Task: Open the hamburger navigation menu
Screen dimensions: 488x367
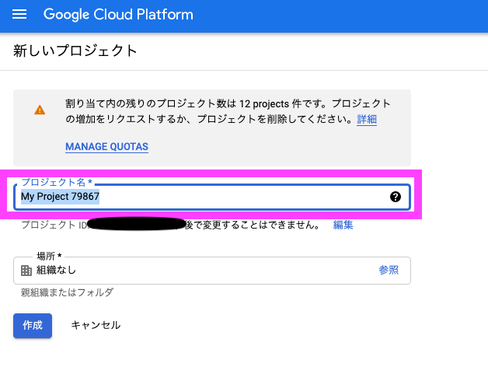Action: [20, 15]
